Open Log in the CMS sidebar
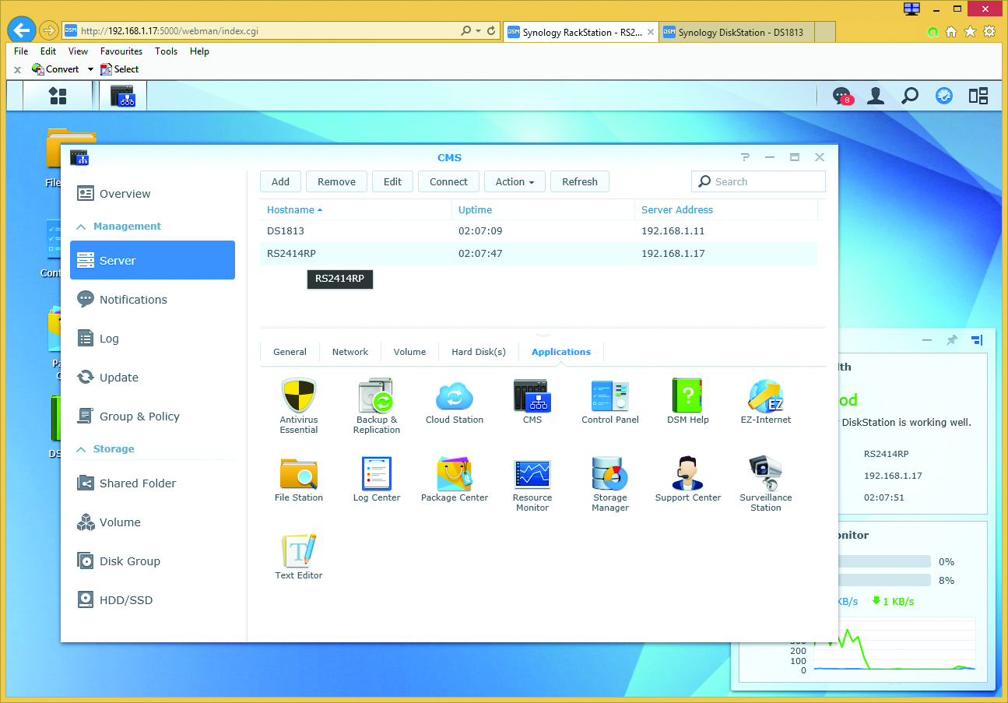The height and width of the screenshot is (703, 1008). [153, 339]
